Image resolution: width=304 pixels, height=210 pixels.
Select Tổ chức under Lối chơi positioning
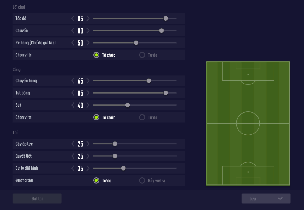(96, 55)
